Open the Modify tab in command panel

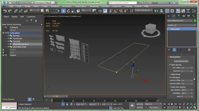174,16
